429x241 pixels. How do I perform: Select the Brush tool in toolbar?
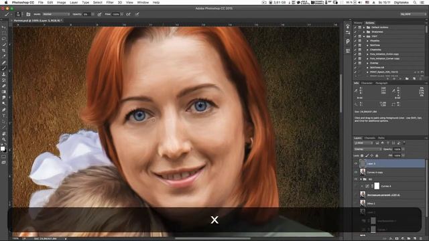[3, 68]
